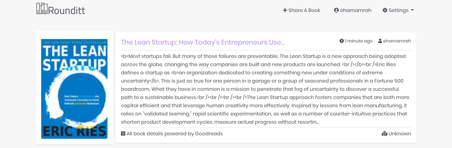Open The Lean Startup book cover image
Viewport: 452px width, 148px height.
tap(74, 89)
